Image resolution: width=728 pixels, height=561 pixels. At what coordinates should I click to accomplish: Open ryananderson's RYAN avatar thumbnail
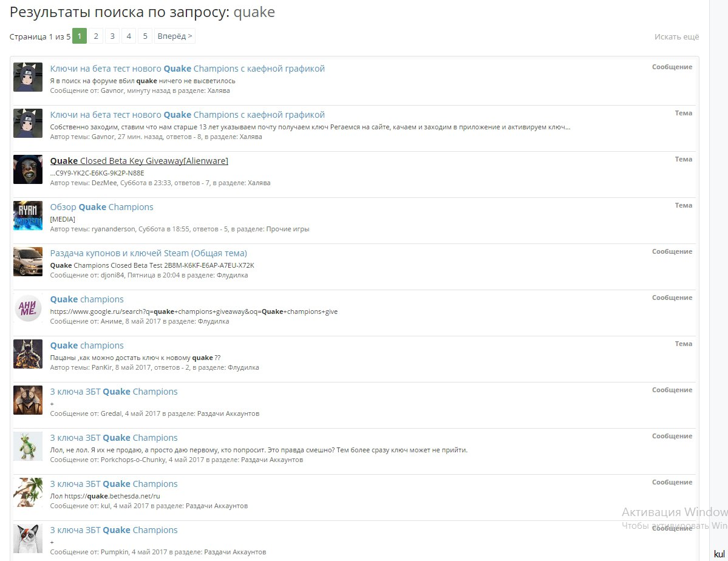point(28,216)
